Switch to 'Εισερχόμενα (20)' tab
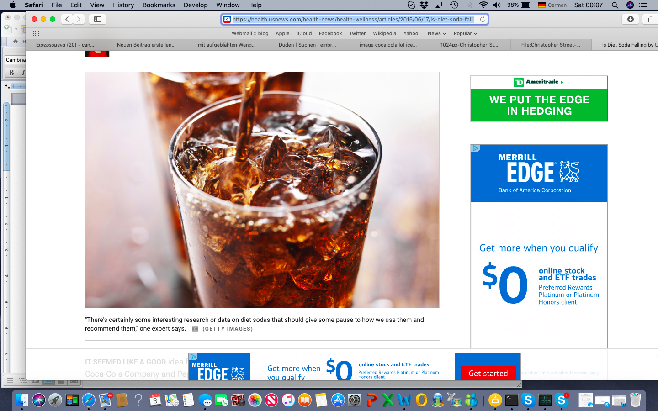Viewport: 658px width, 411px height. (65, 45)
